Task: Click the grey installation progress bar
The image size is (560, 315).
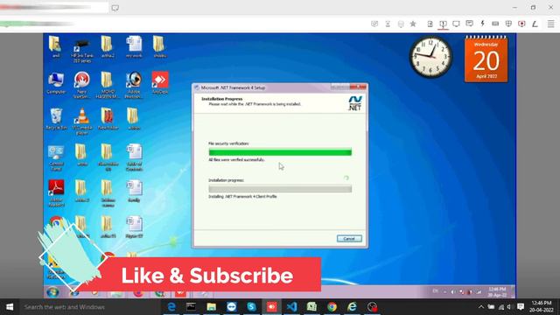Action: tap(280, 189)
